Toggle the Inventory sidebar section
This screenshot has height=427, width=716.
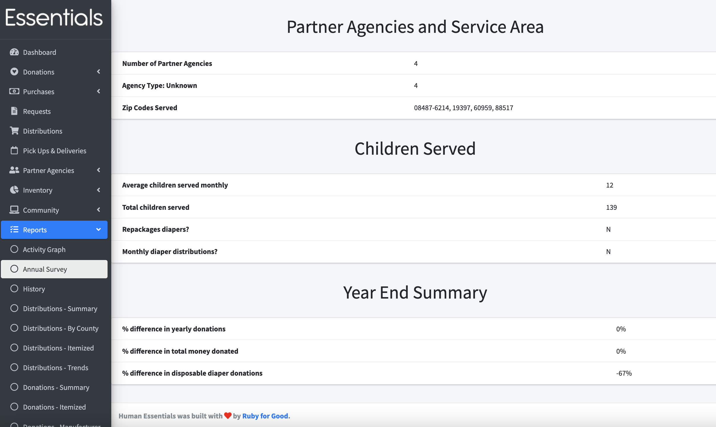55,190
